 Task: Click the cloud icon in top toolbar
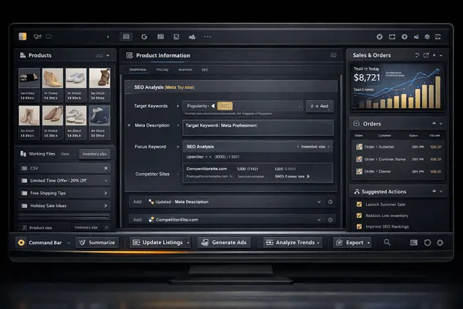pos(192,37)
